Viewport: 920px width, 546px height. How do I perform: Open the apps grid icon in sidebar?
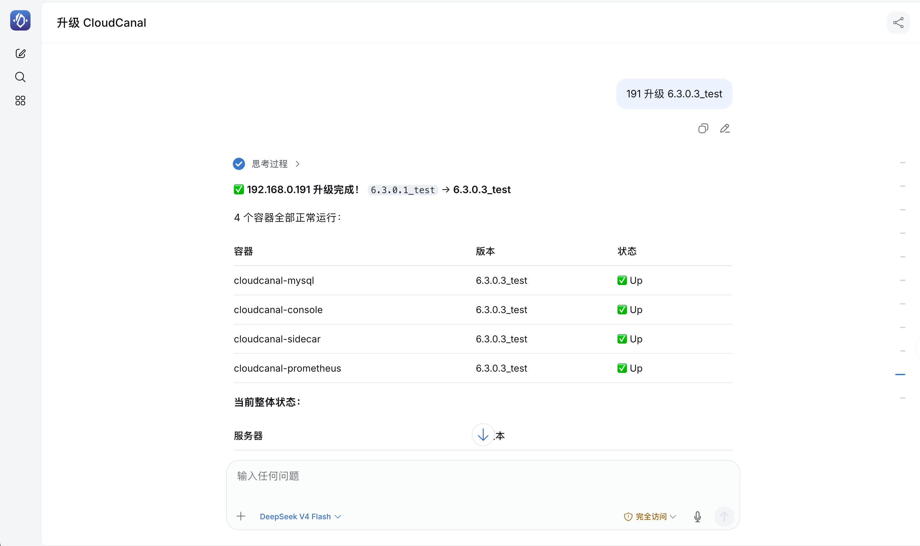20,101
